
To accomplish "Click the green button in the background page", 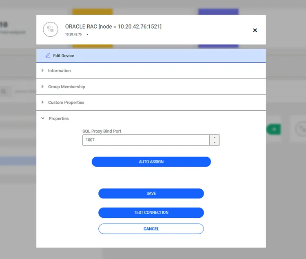I will tap(274, 129).
